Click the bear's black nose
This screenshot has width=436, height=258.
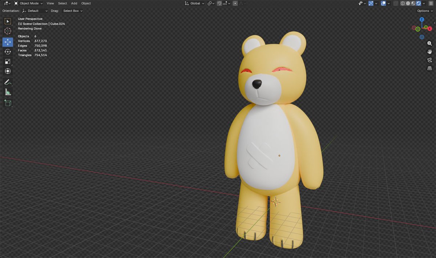pyautogui.click(x=257, y=84)
